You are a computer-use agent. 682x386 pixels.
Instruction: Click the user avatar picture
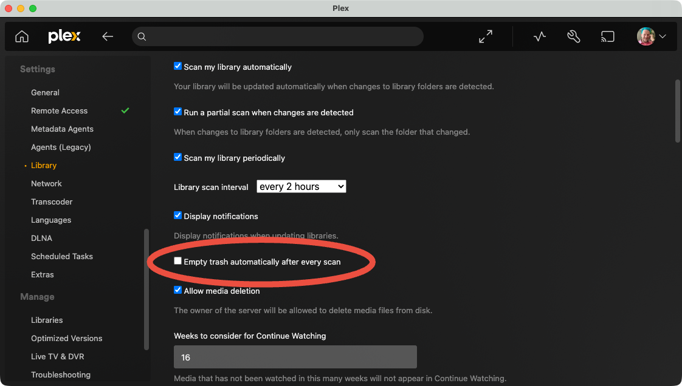click(x=646, y=36)
